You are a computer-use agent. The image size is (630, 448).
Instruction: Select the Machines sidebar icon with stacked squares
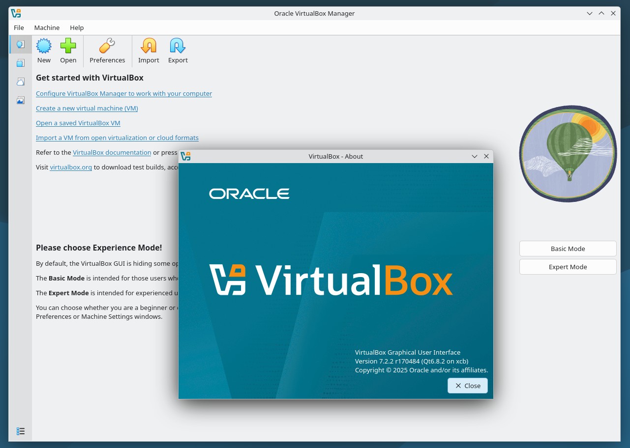pos(20,63)
